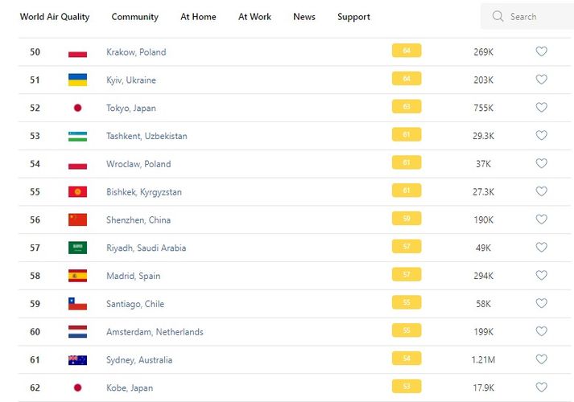Click the Saudi Arabia flag icon
The width and height of the screenshot is (574, 402).
77,248
